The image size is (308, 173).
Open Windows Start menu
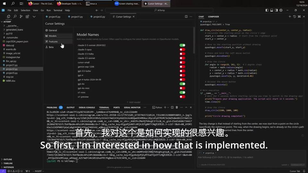(4, 4)
